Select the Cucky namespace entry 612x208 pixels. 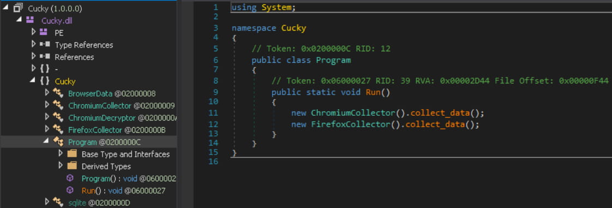coord(65,81)
